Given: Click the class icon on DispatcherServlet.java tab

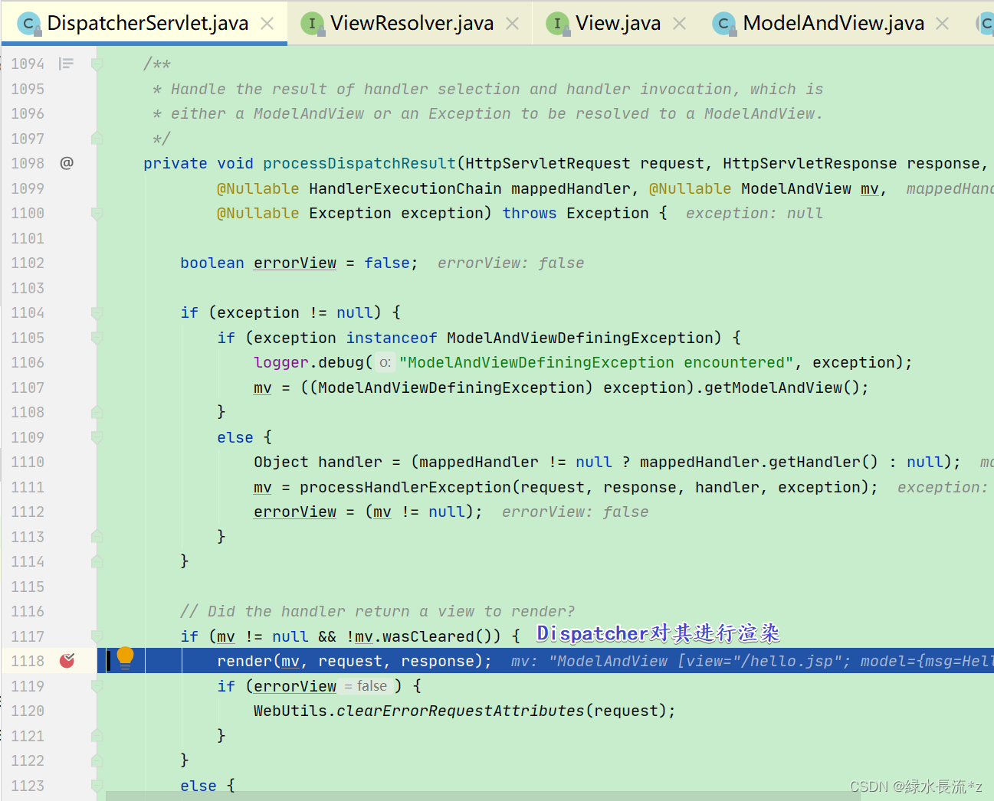Looking at the screenshot, I should pos(28,24).
